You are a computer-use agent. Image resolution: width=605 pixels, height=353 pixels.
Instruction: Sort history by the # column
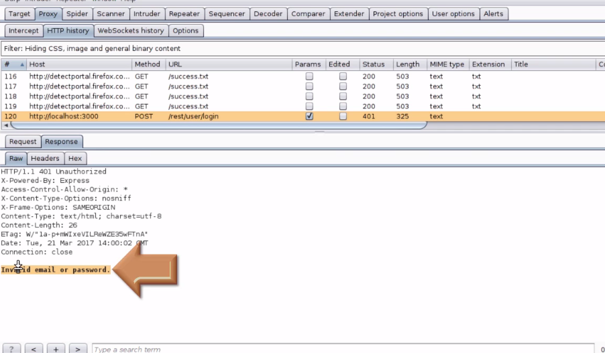point(14,64)
